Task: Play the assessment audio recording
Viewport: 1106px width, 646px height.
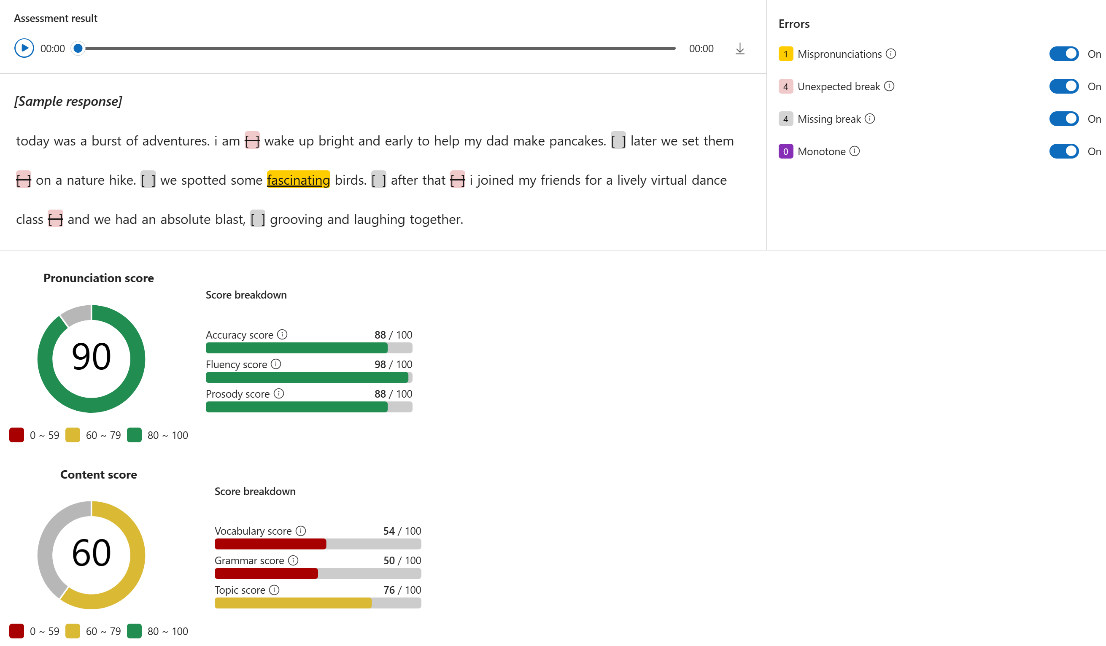Action: pos(24,48)
